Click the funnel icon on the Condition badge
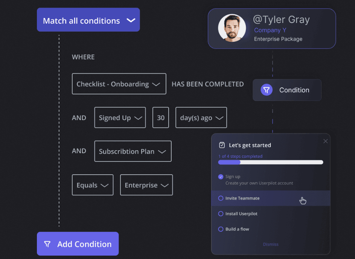This screenshot has height=259, width=355. tap(266, 90)
